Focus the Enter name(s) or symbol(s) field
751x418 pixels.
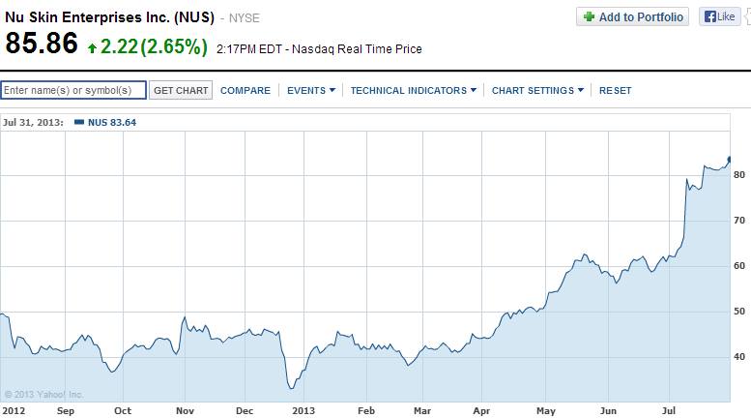(73, 90)
